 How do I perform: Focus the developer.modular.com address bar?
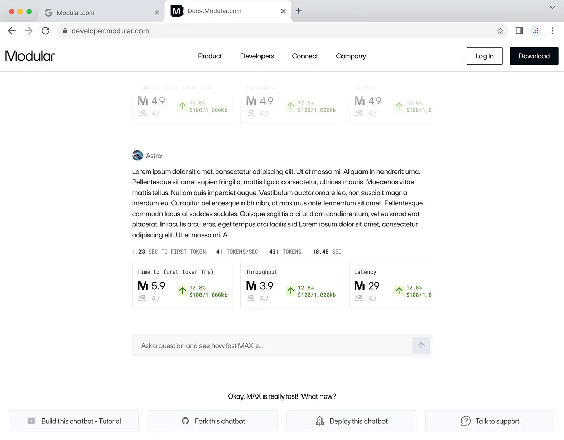(282, 31)
